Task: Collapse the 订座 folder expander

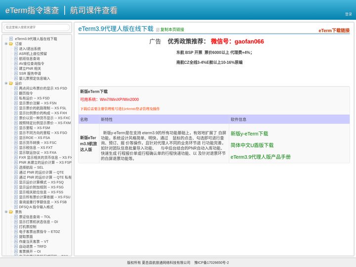Action: pyautogui.click(x=6, y=44)
